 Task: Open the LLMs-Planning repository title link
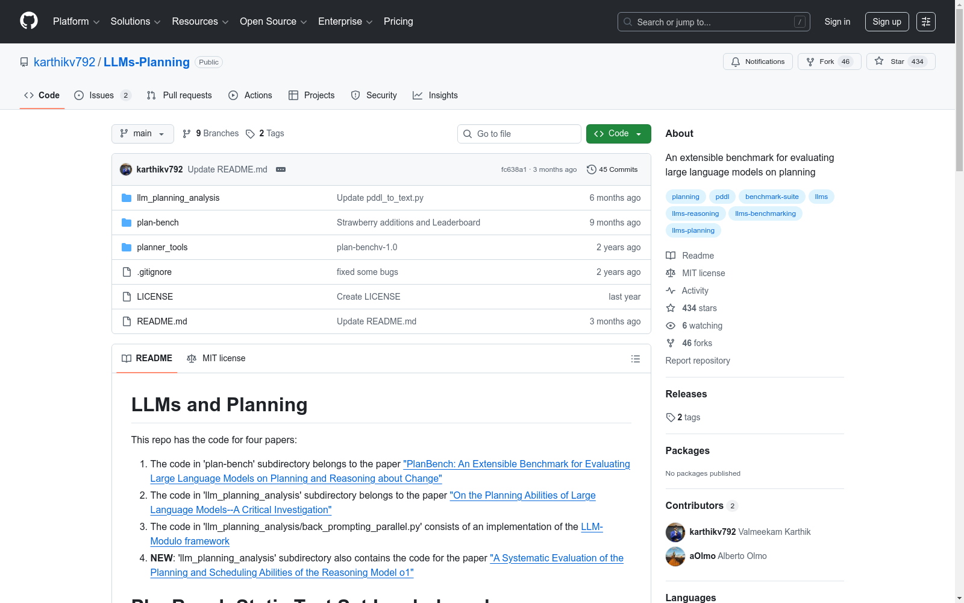point(146,62)
